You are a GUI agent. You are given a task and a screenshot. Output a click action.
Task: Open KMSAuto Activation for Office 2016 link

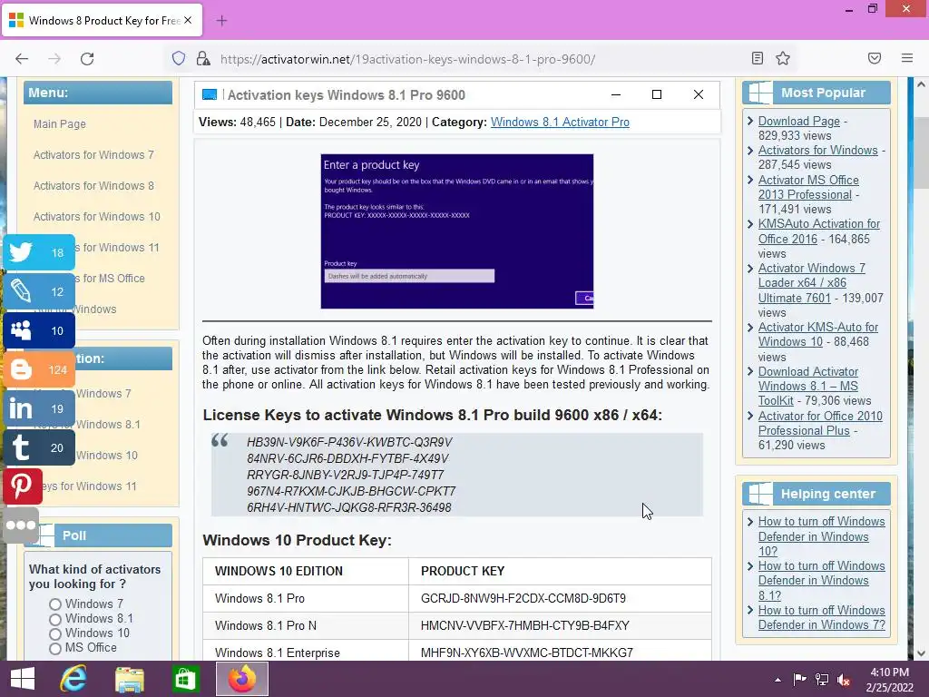click(819, 231)
